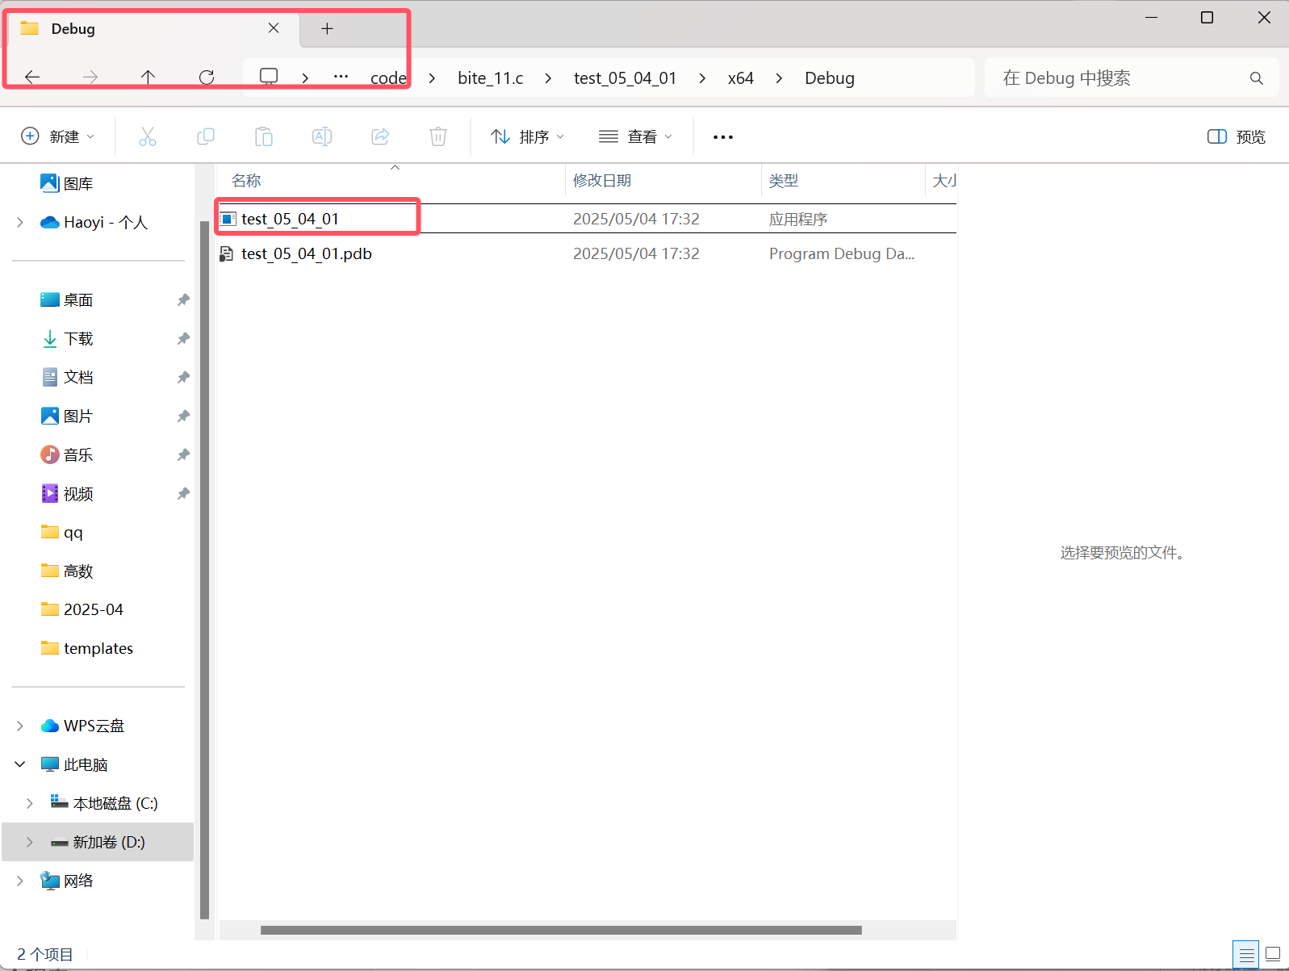Add a new Explorer tab

click(327, 29)
